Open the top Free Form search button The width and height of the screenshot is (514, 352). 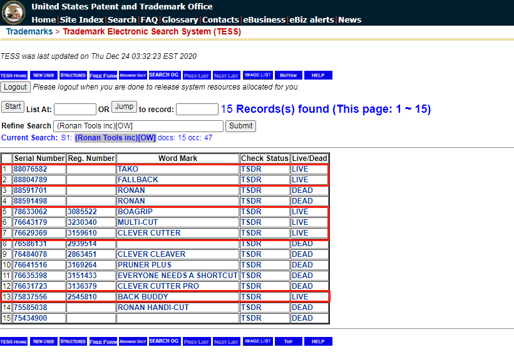(103, 75)
